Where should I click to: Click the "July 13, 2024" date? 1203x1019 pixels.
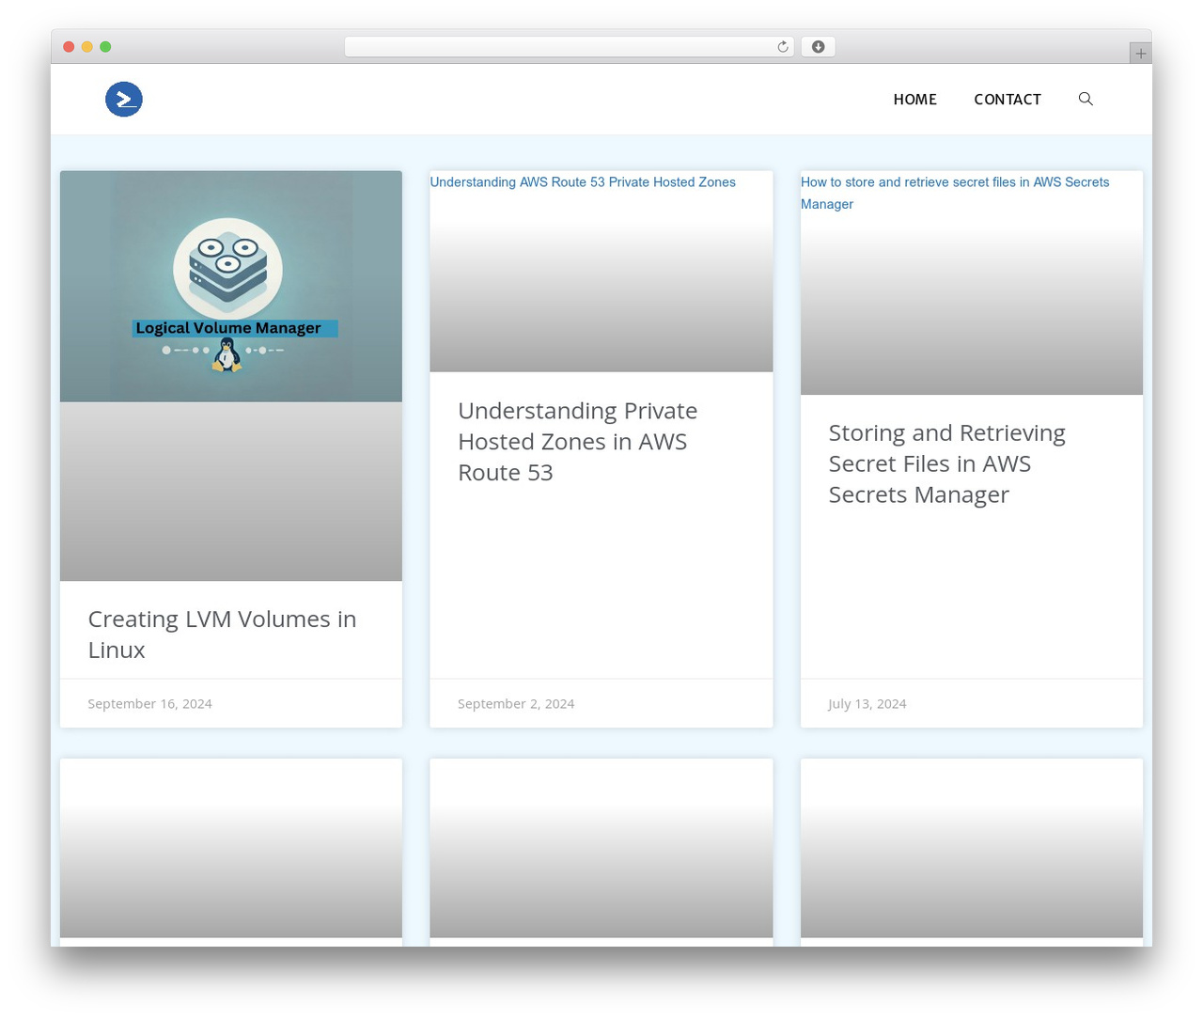coord(867,703)
